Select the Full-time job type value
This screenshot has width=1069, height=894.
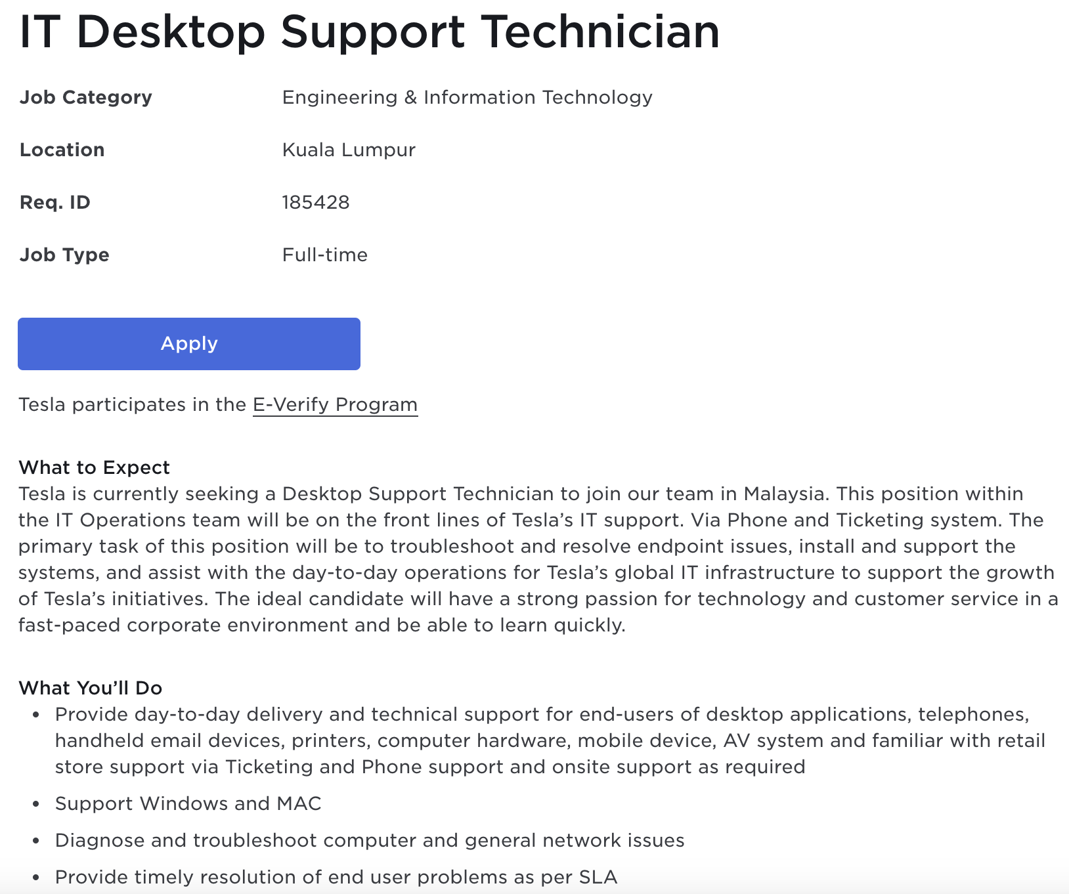[325, 255]
